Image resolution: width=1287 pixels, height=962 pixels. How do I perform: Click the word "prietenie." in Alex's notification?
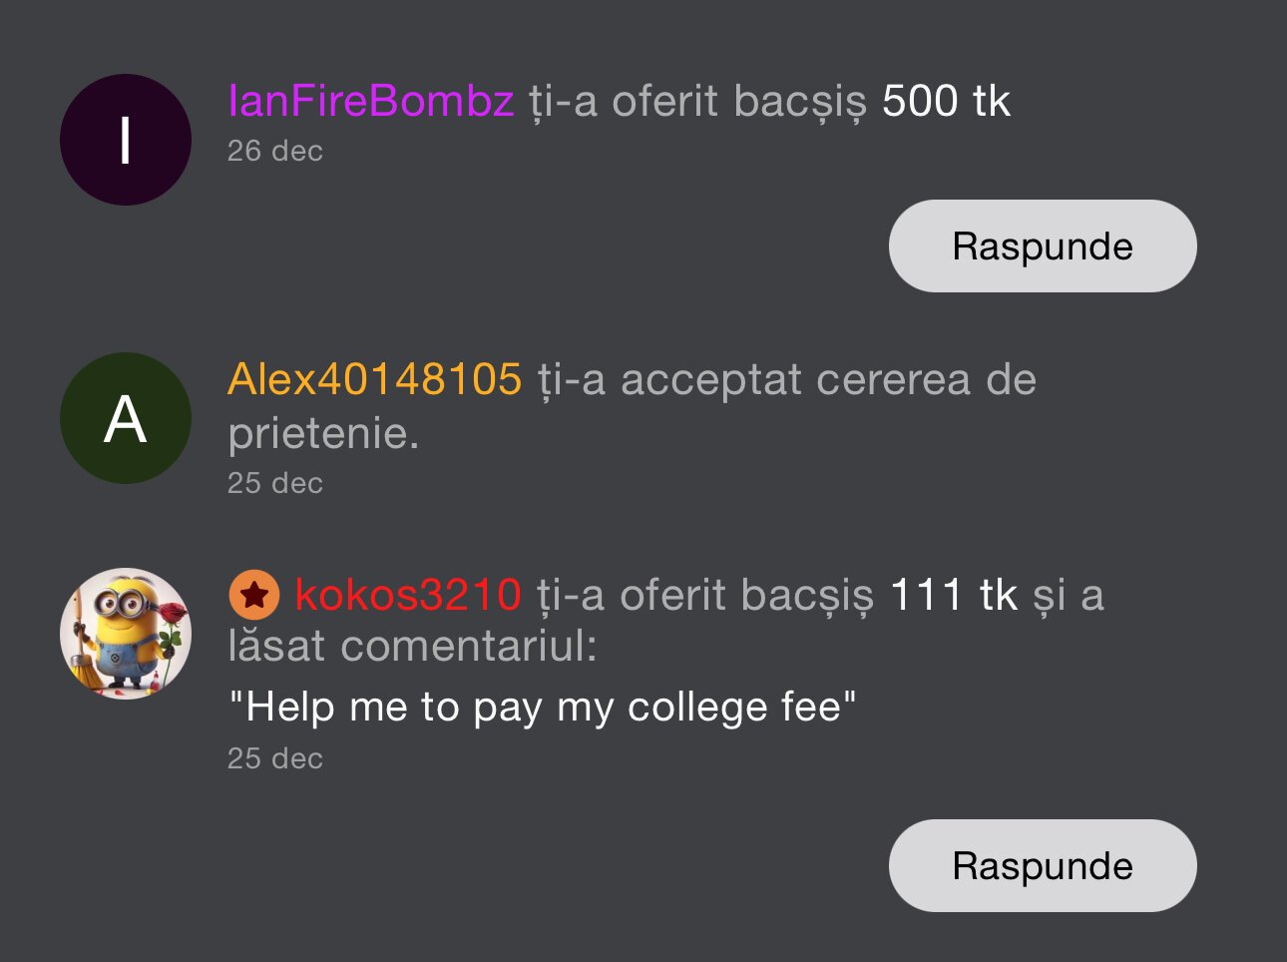pos(323,433)
